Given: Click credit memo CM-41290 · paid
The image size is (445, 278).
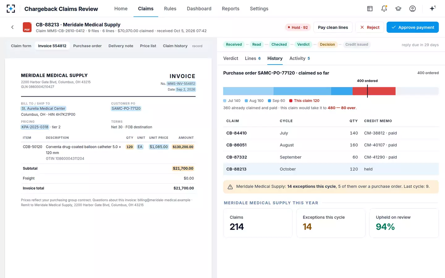Looking at the screenshot, I should 380,157.
